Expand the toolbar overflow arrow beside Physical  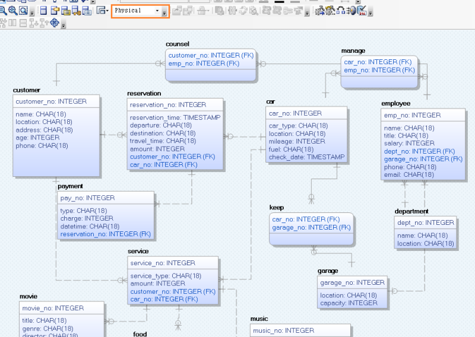[x=164, y=12]
